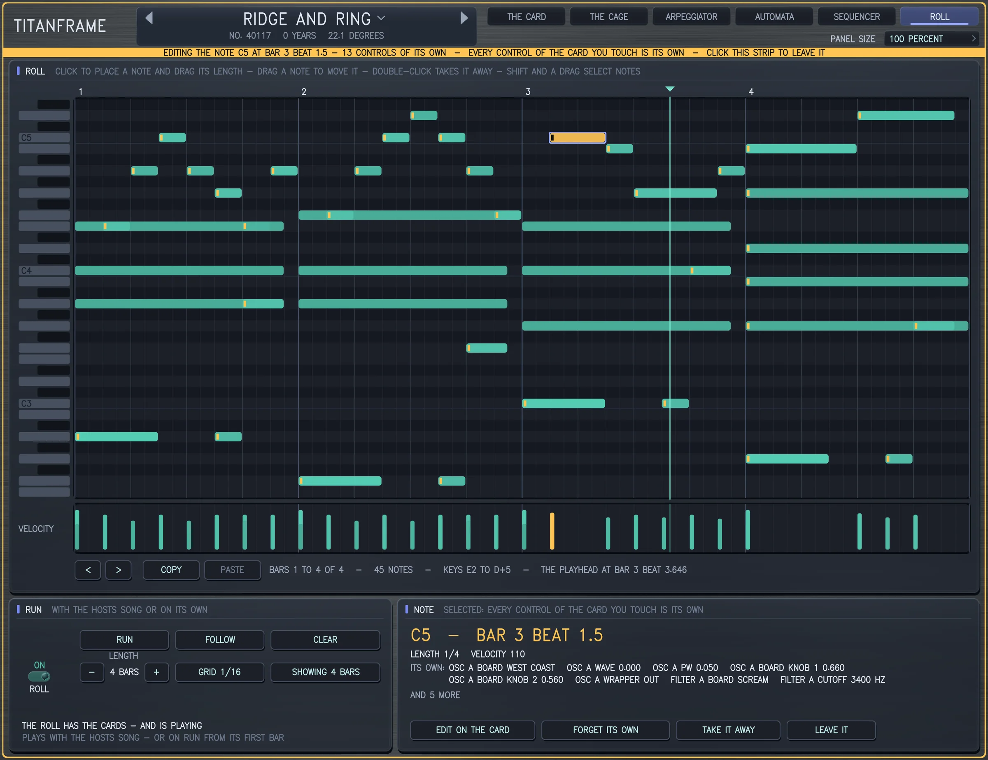
Task: Click the yellow strip to leave note editing
Action: pyautogui.click(x=494, y=52)
